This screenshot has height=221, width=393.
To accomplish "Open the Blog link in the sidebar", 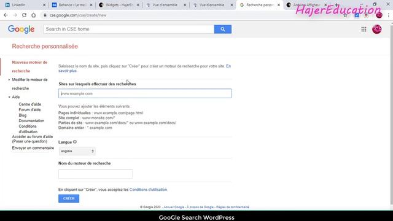I will pyautogui.click(x=23, y=115).
